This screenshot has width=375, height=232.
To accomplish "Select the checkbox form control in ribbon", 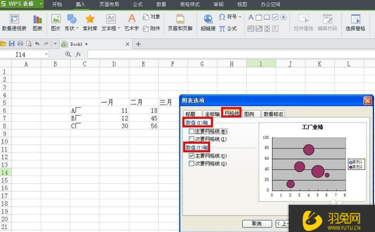I will click(x=275, y=17).
